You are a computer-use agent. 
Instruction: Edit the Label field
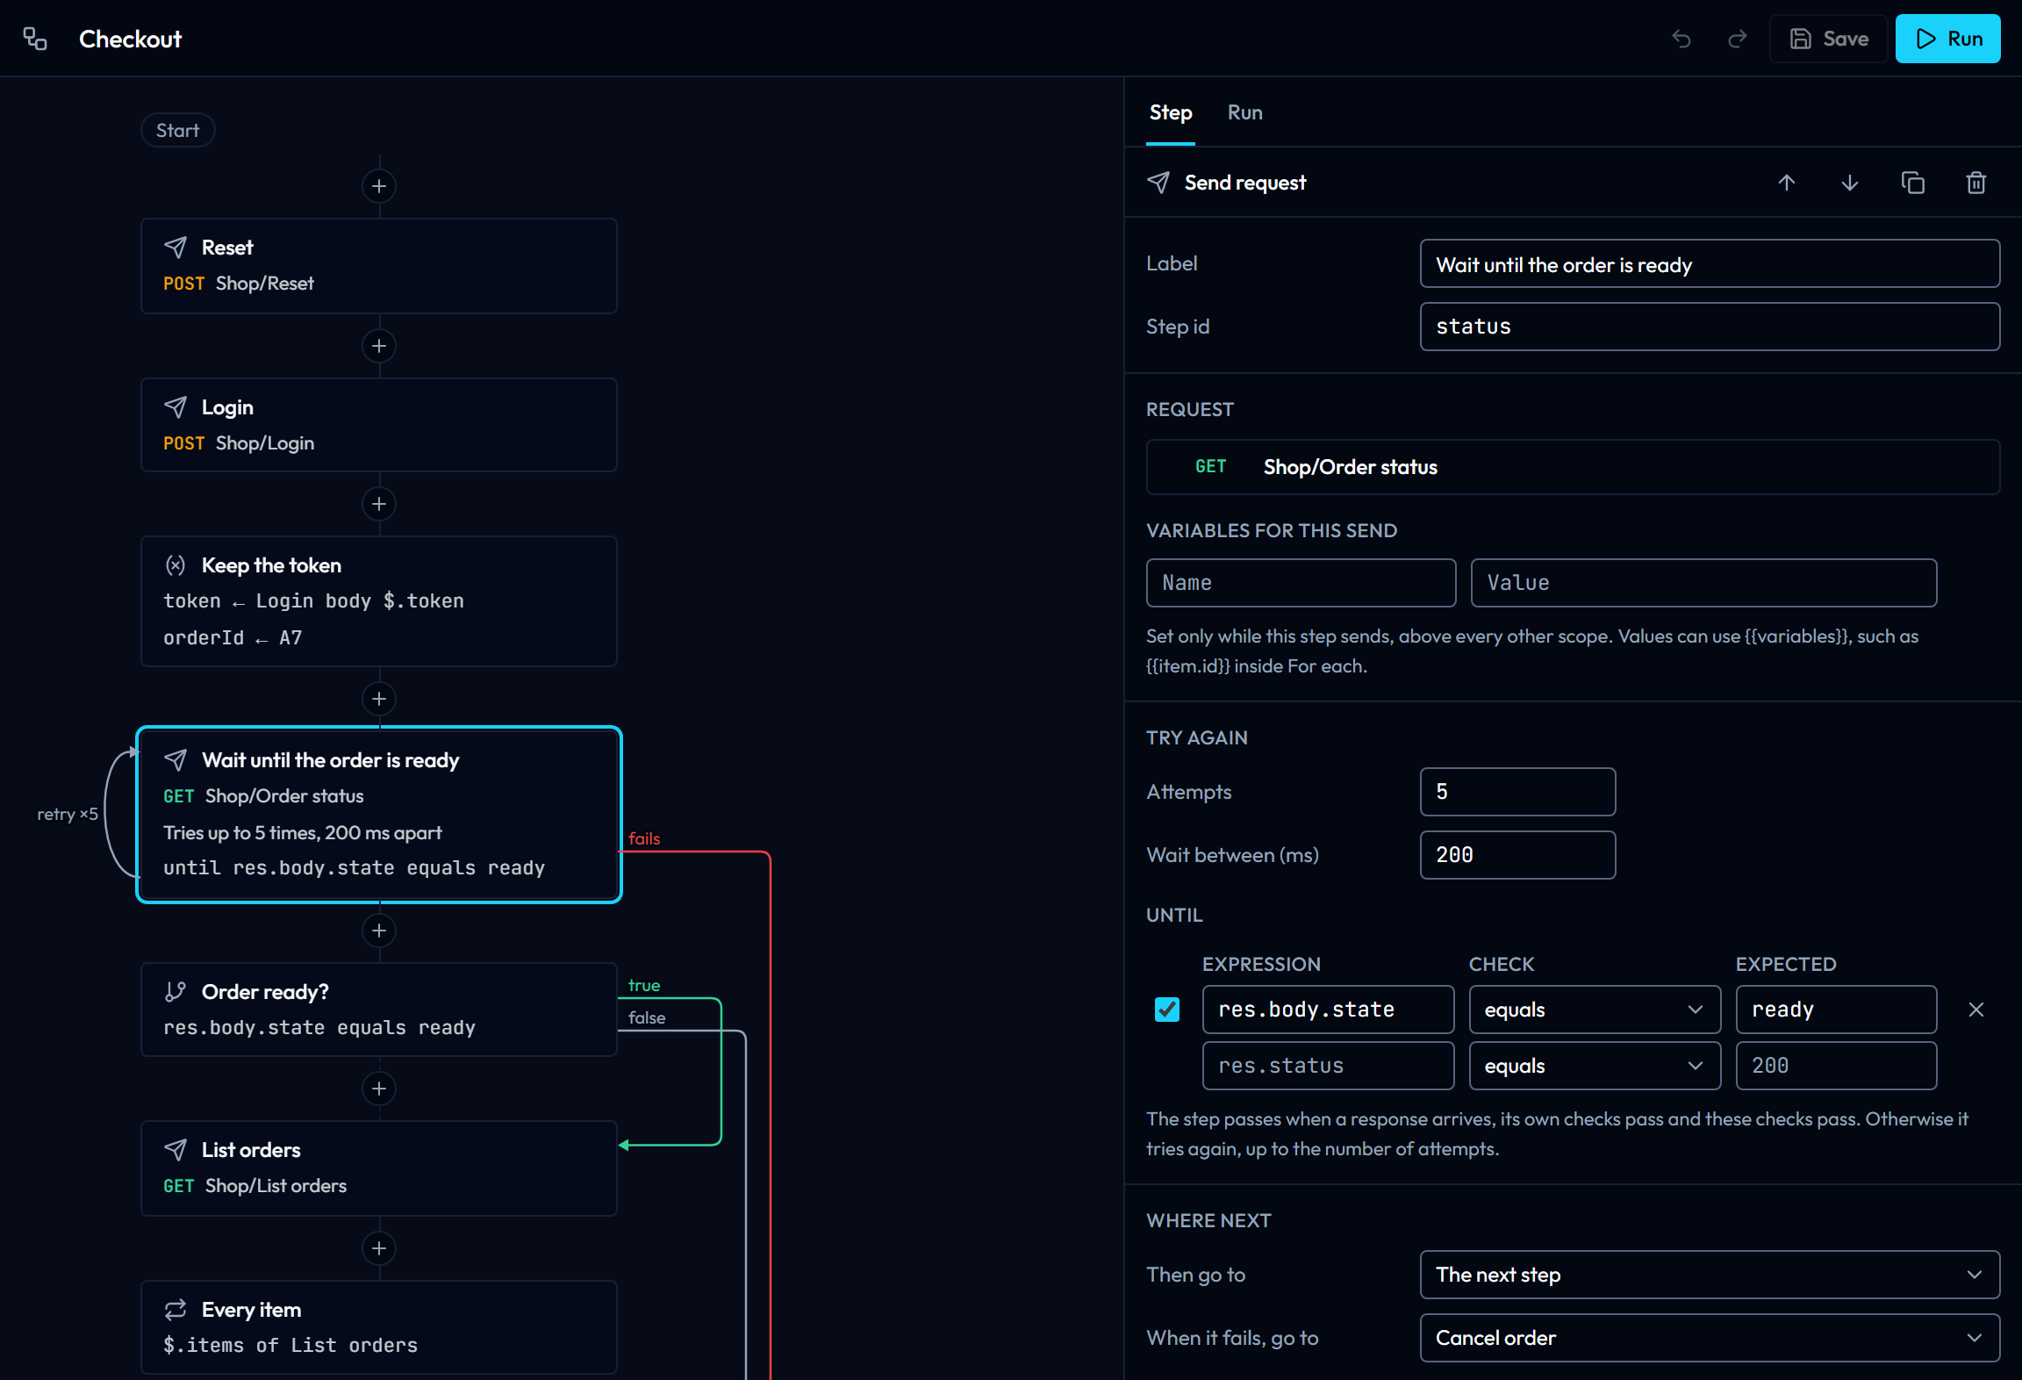(x=1710, y=263)
